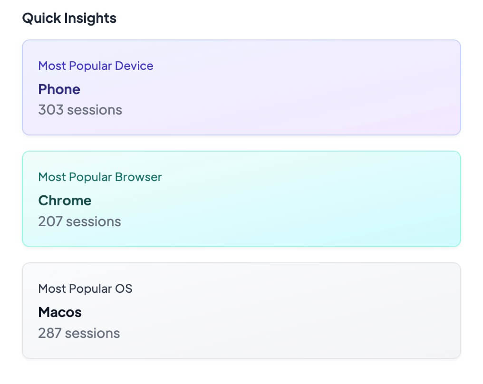
Task: Click the Most Popular Browser label
Action: pos(100,177)
